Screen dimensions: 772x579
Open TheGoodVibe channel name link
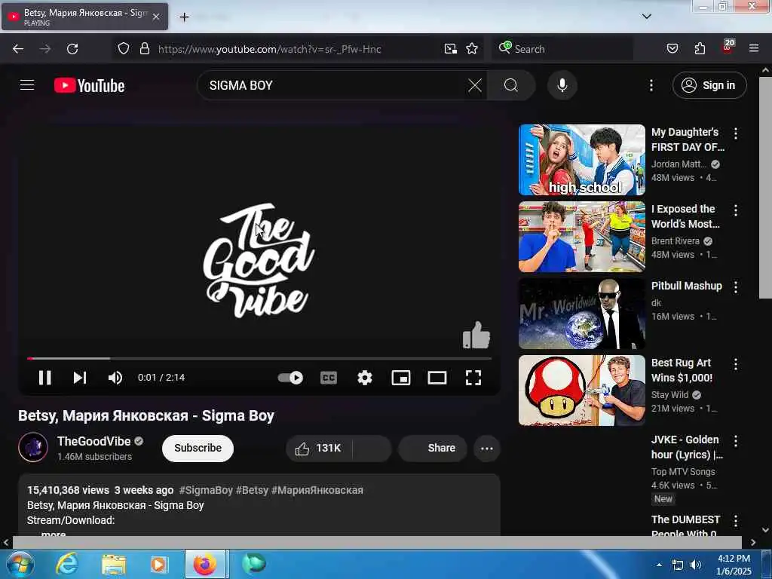point(93,441)
